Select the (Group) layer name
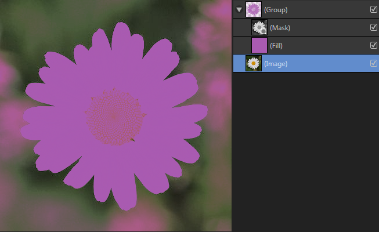 276,10
